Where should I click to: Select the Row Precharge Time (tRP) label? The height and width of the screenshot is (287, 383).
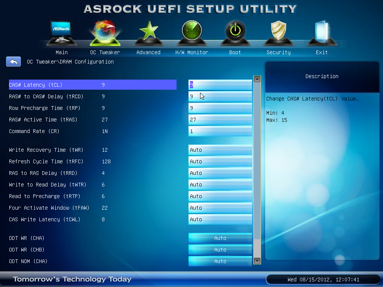click(x=45, y=108)
